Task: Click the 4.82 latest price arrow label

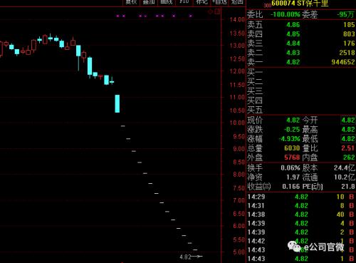Action: [x=191, y=257]
